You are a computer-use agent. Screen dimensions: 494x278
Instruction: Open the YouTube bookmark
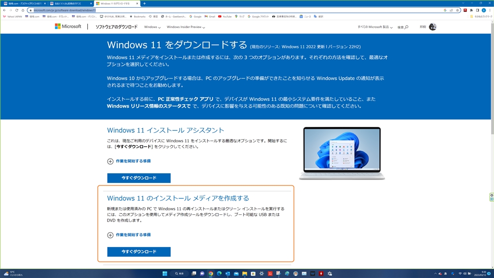pyautogui.click(x=225, y=16)
